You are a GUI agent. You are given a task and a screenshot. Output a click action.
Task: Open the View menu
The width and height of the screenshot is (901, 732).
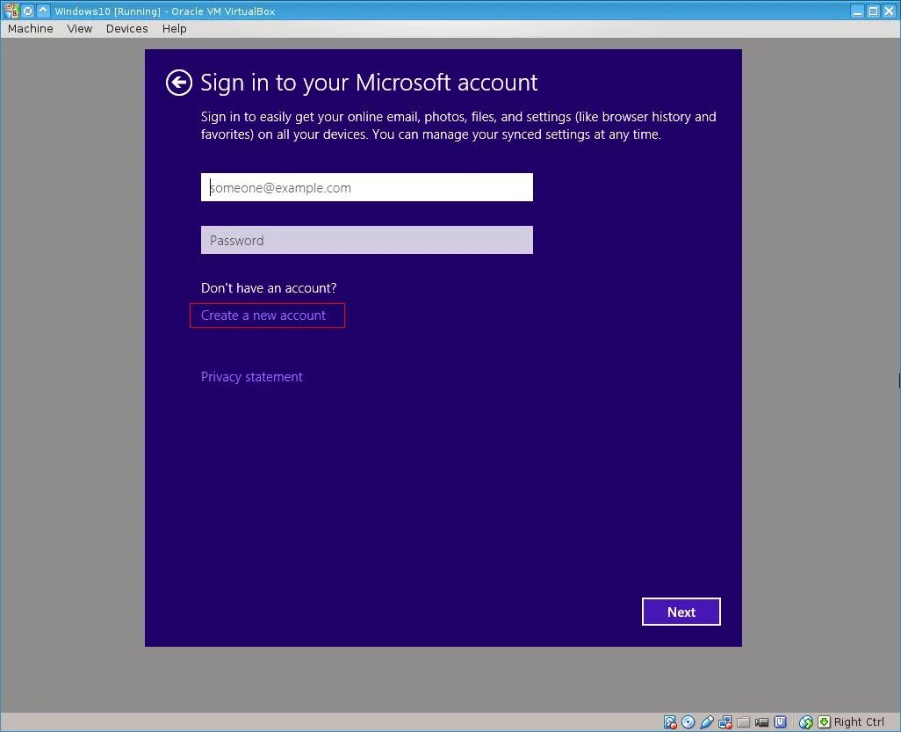[79, 29]
